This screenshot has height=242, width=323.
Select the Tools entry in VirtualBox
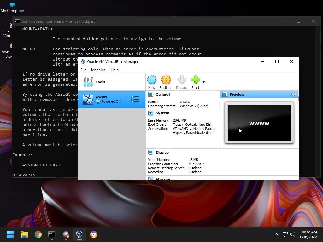coord(111,82)
